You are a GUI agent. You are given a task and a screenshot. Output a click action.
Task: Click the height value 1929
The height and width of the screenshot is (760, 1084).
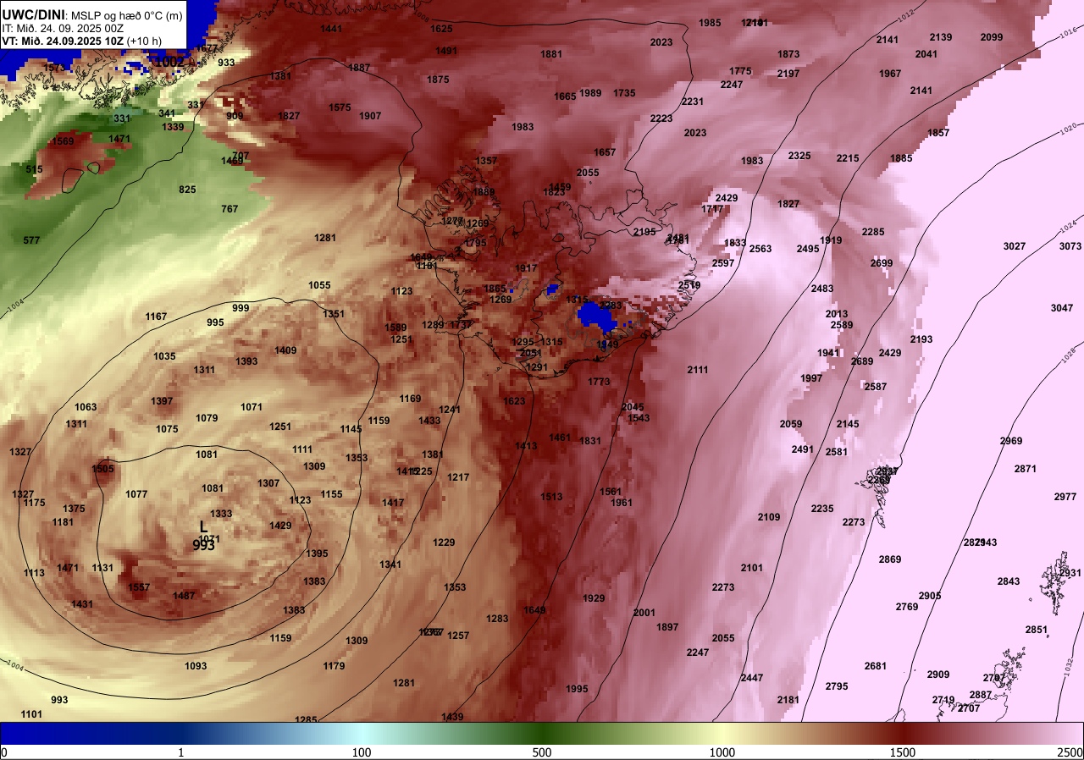594,598
